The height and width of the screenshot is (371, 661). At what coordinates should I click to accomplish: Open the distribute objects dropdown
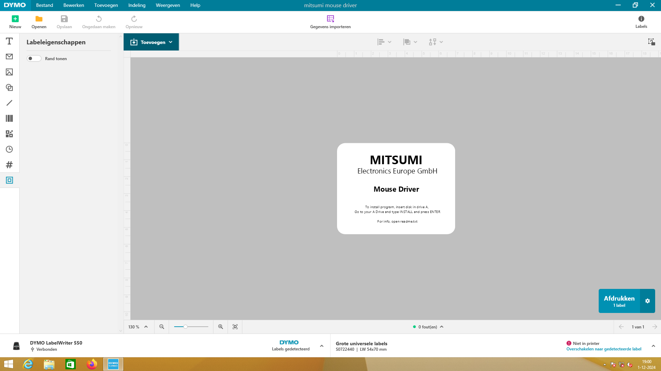[436, 42]
